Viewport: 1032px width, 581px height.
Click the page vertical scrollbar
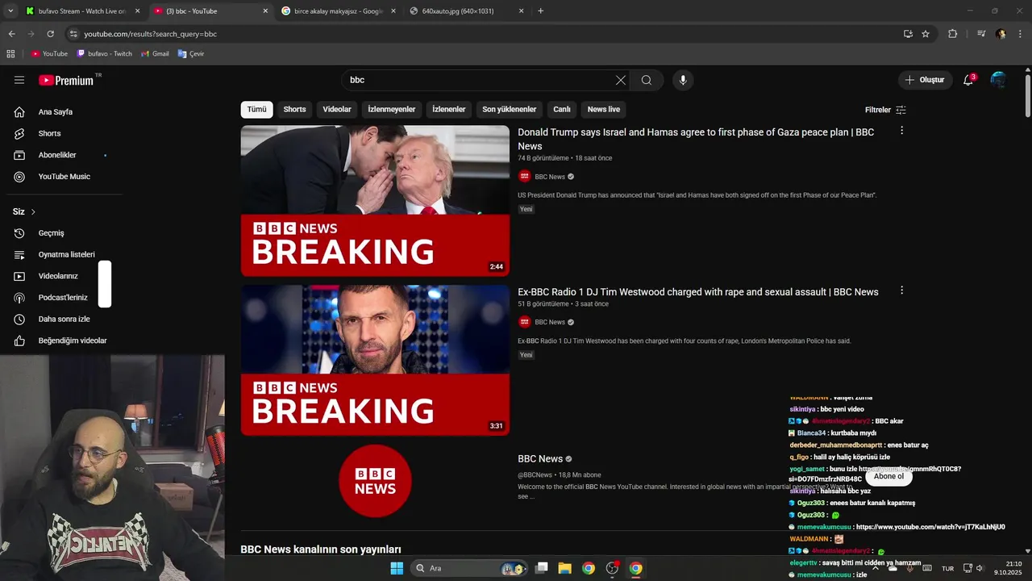coord(1028,97)
